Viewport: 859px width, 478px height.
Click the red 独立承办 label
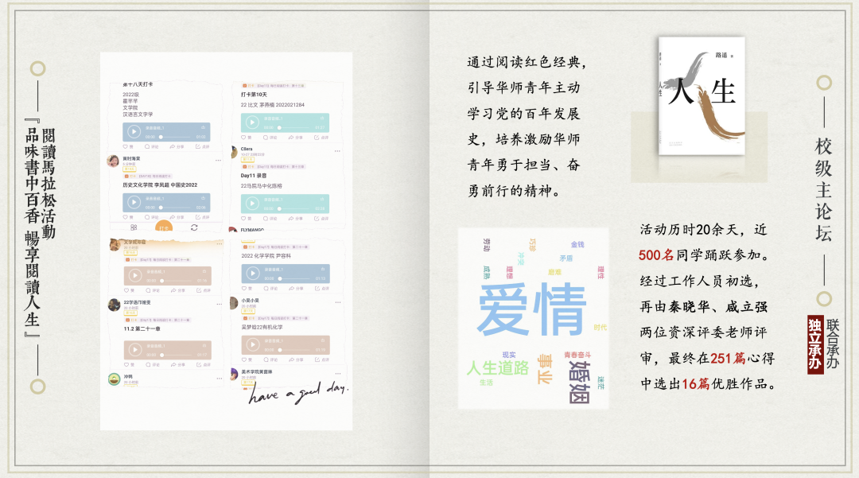coord(816,344)
